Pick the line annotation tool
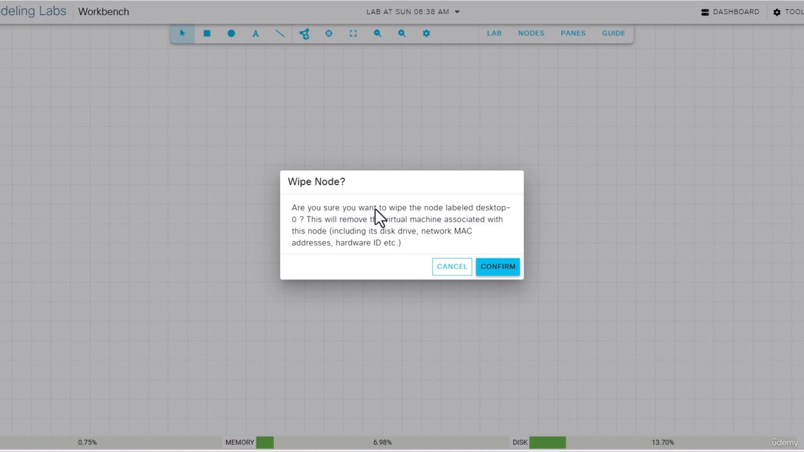 tap(280, 33)
